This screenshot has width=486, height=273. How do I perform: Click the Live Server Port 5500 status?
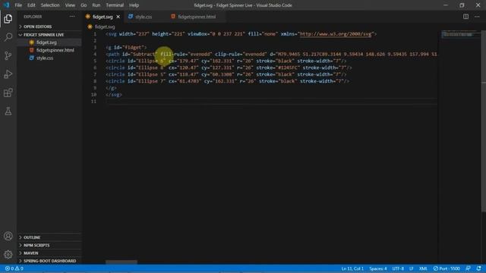click(447, 268)
